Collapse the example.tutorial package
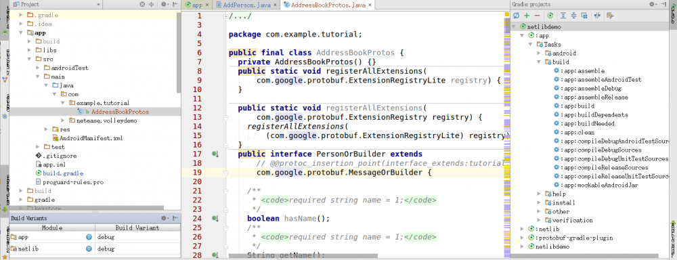 tap(63, 103)
